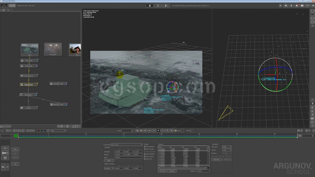
Task: Toggle the Show info checkbox
Action: click(x=145, y=159)
